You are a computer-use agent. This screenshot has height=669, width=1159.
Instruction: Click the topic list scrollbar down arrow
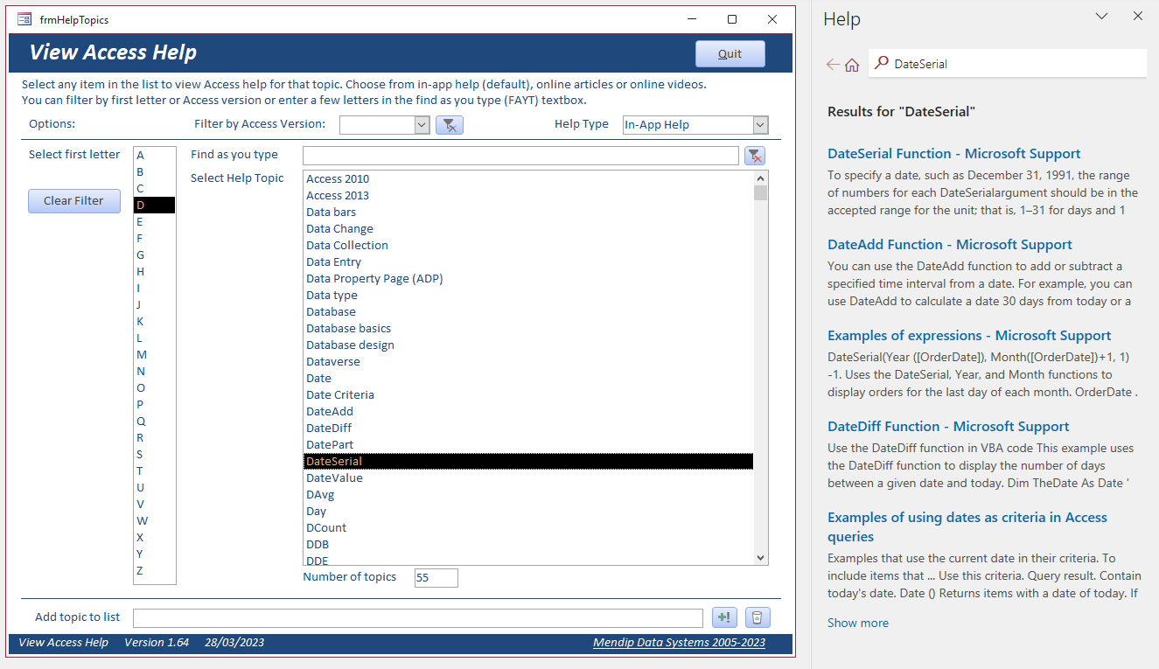click(761, 557)
